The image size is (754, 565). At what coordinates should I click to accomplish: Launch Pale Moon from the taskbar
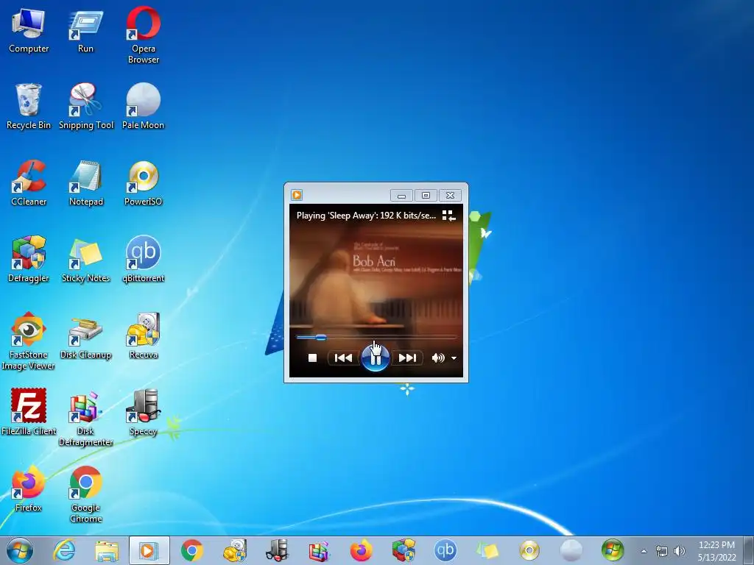[571, 550]
